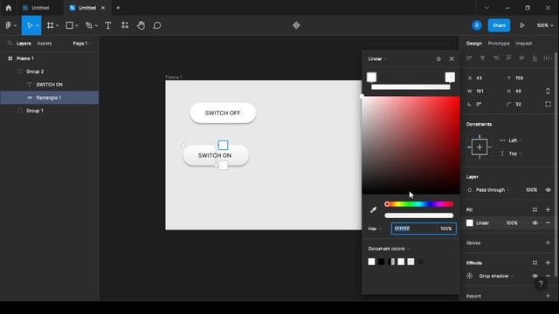Click the hue slider
Screen dimensions: 559x314
tap(419, 204)
